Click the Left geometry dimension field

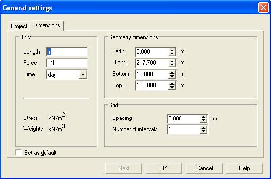tap(152, 52)
